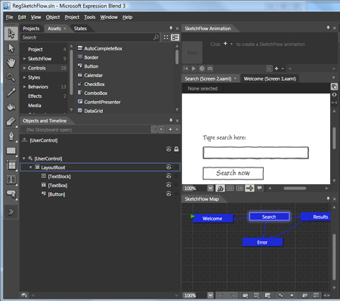This screenshot has width=340, height=301.
Task: Collapse the [UserControl] tree node
Action: click(x=24, y=158)
